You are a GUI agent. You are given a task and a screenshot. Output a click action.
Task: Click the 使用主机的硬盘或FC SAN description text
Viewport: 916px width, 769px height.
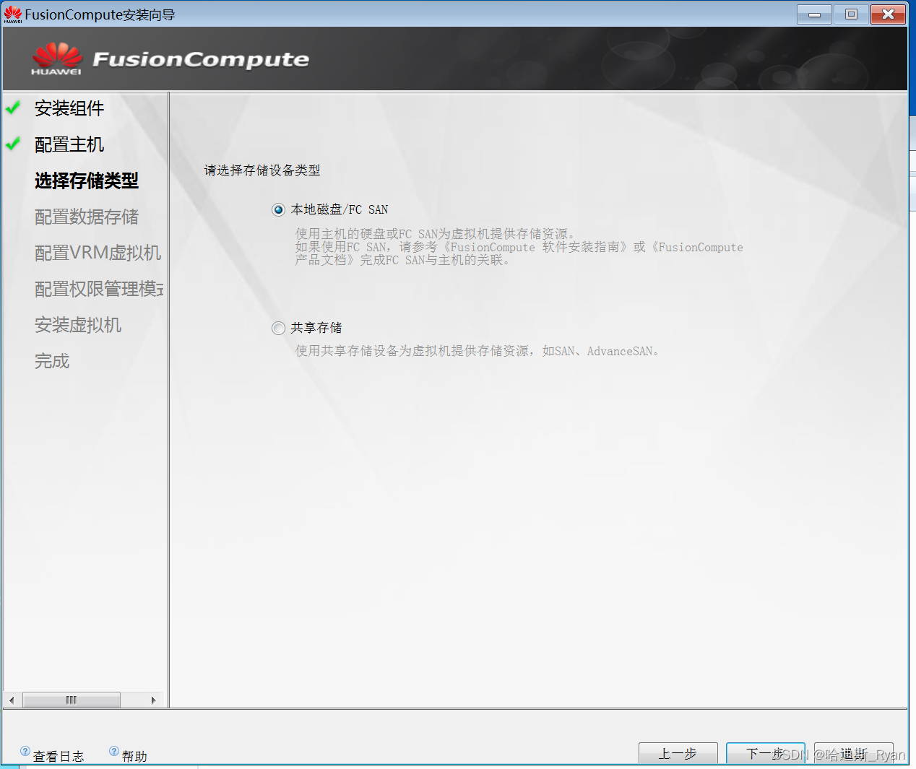coord(519,247)
